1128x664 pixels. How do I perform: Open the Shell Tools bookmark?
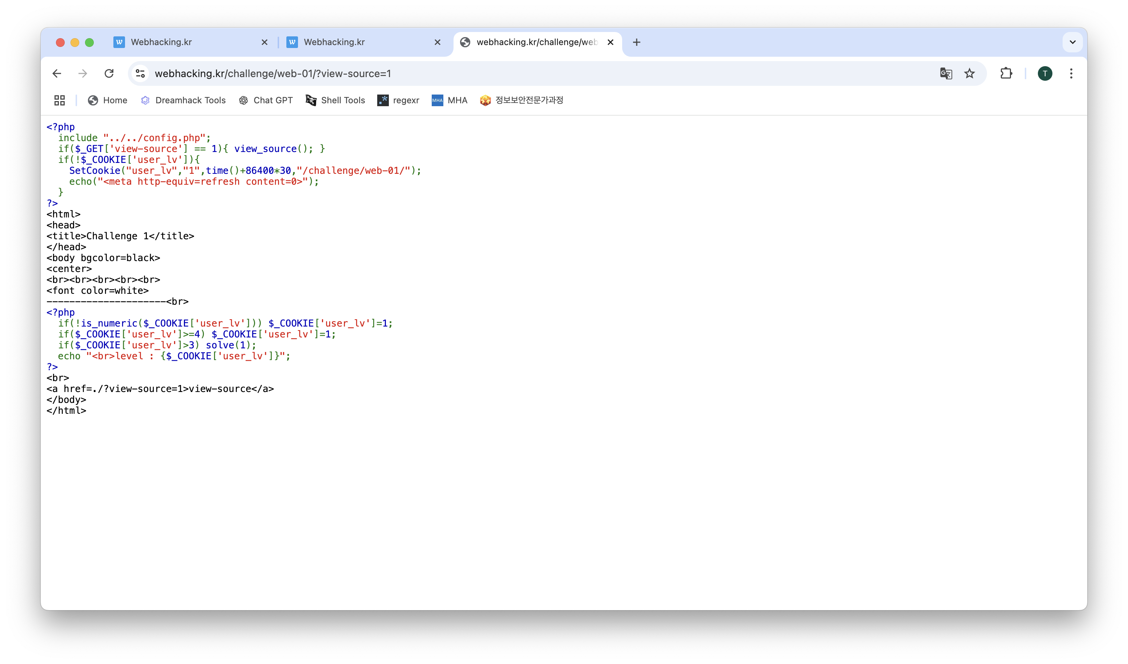click(336, 100)
